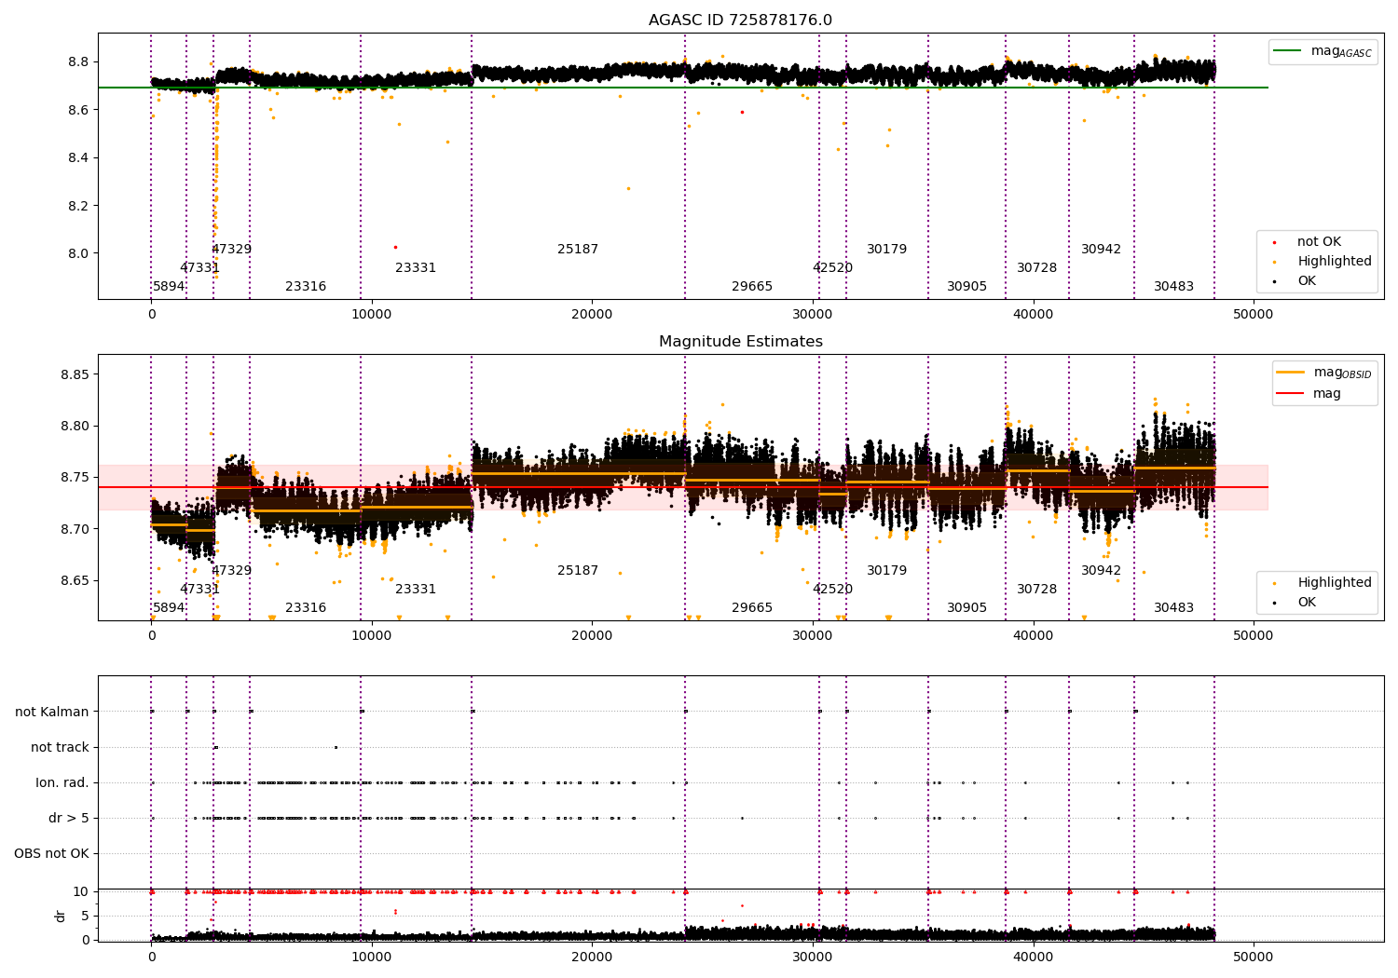Select the mag AGASC legend label
The image size is (1398, 978).
pos(1341,51)
